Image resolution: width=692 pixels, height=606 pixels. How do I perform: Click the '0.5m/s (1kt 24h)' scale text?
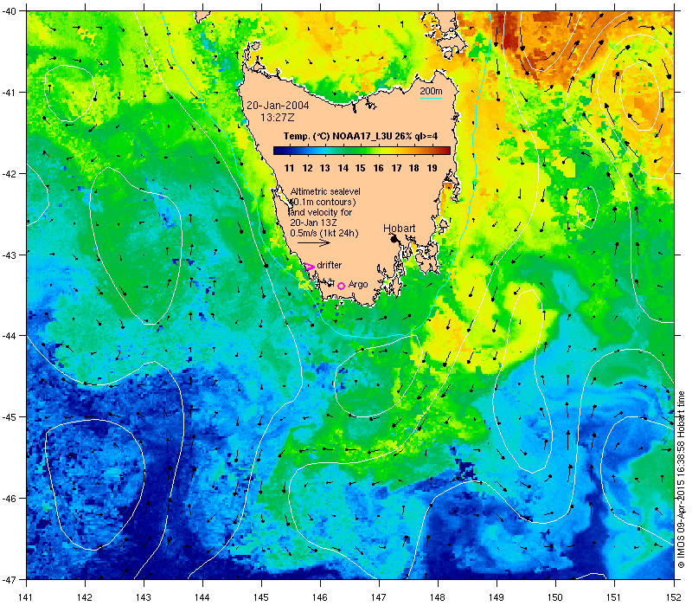point(324,233)
